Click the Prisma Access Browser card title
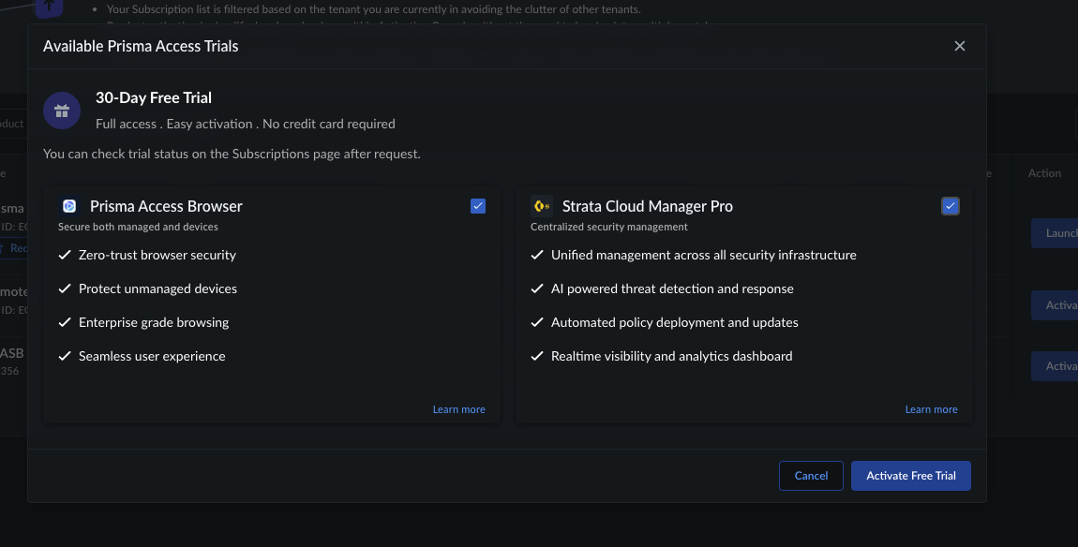The image size is (1078, 547). click(x=166, y=206)
